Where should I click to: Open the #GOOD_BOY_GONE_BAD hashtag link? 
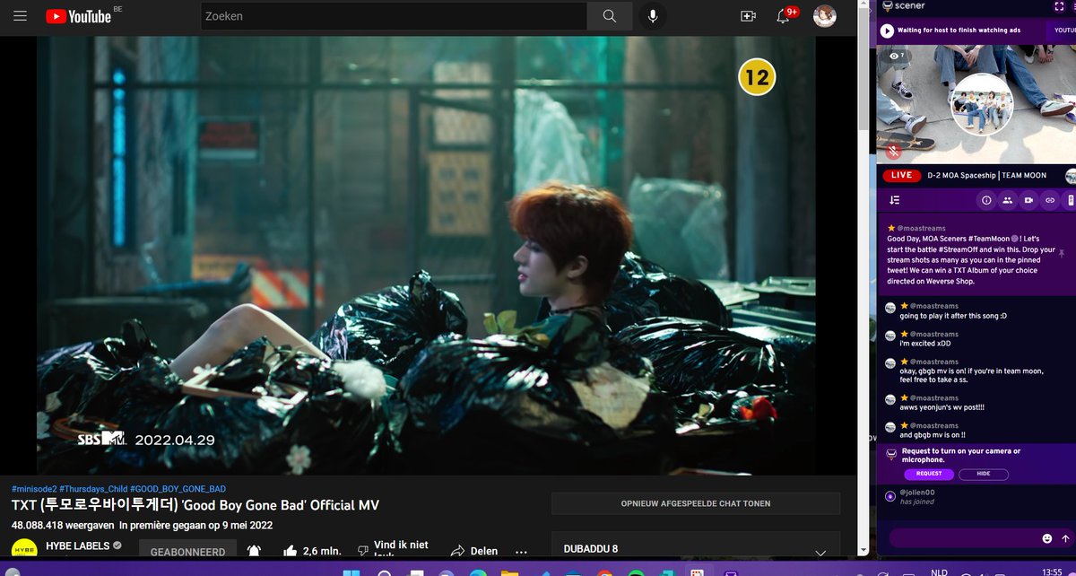tap(177, 488)
